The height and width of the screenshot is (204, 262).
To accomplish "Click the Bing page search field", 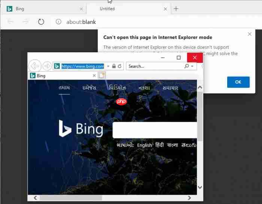I will coord(155,130).
